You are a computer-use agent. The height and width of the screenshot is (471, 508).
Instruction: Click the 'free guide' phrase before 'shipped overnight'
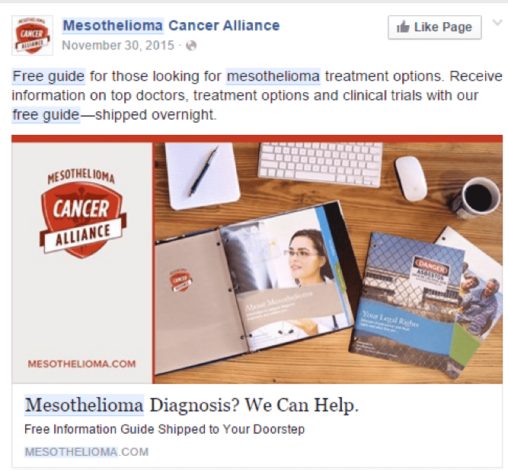pos(46,115)
